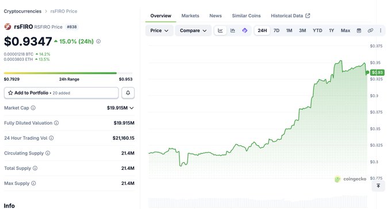Click the price alert bell icon
The width and height of the screenshot is (391, 209).
pos(128,93)
